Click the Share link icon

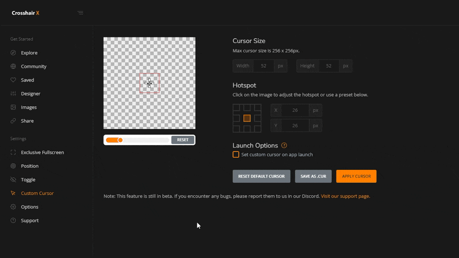(x=13, y=121)
